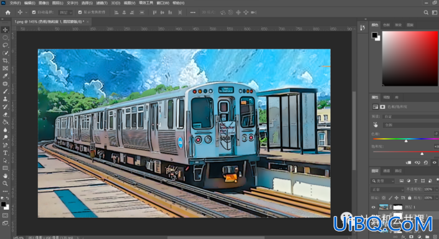Viewport: 439px width, 239px height.
Task: Open the History panel icon
Action: [362, 27]
